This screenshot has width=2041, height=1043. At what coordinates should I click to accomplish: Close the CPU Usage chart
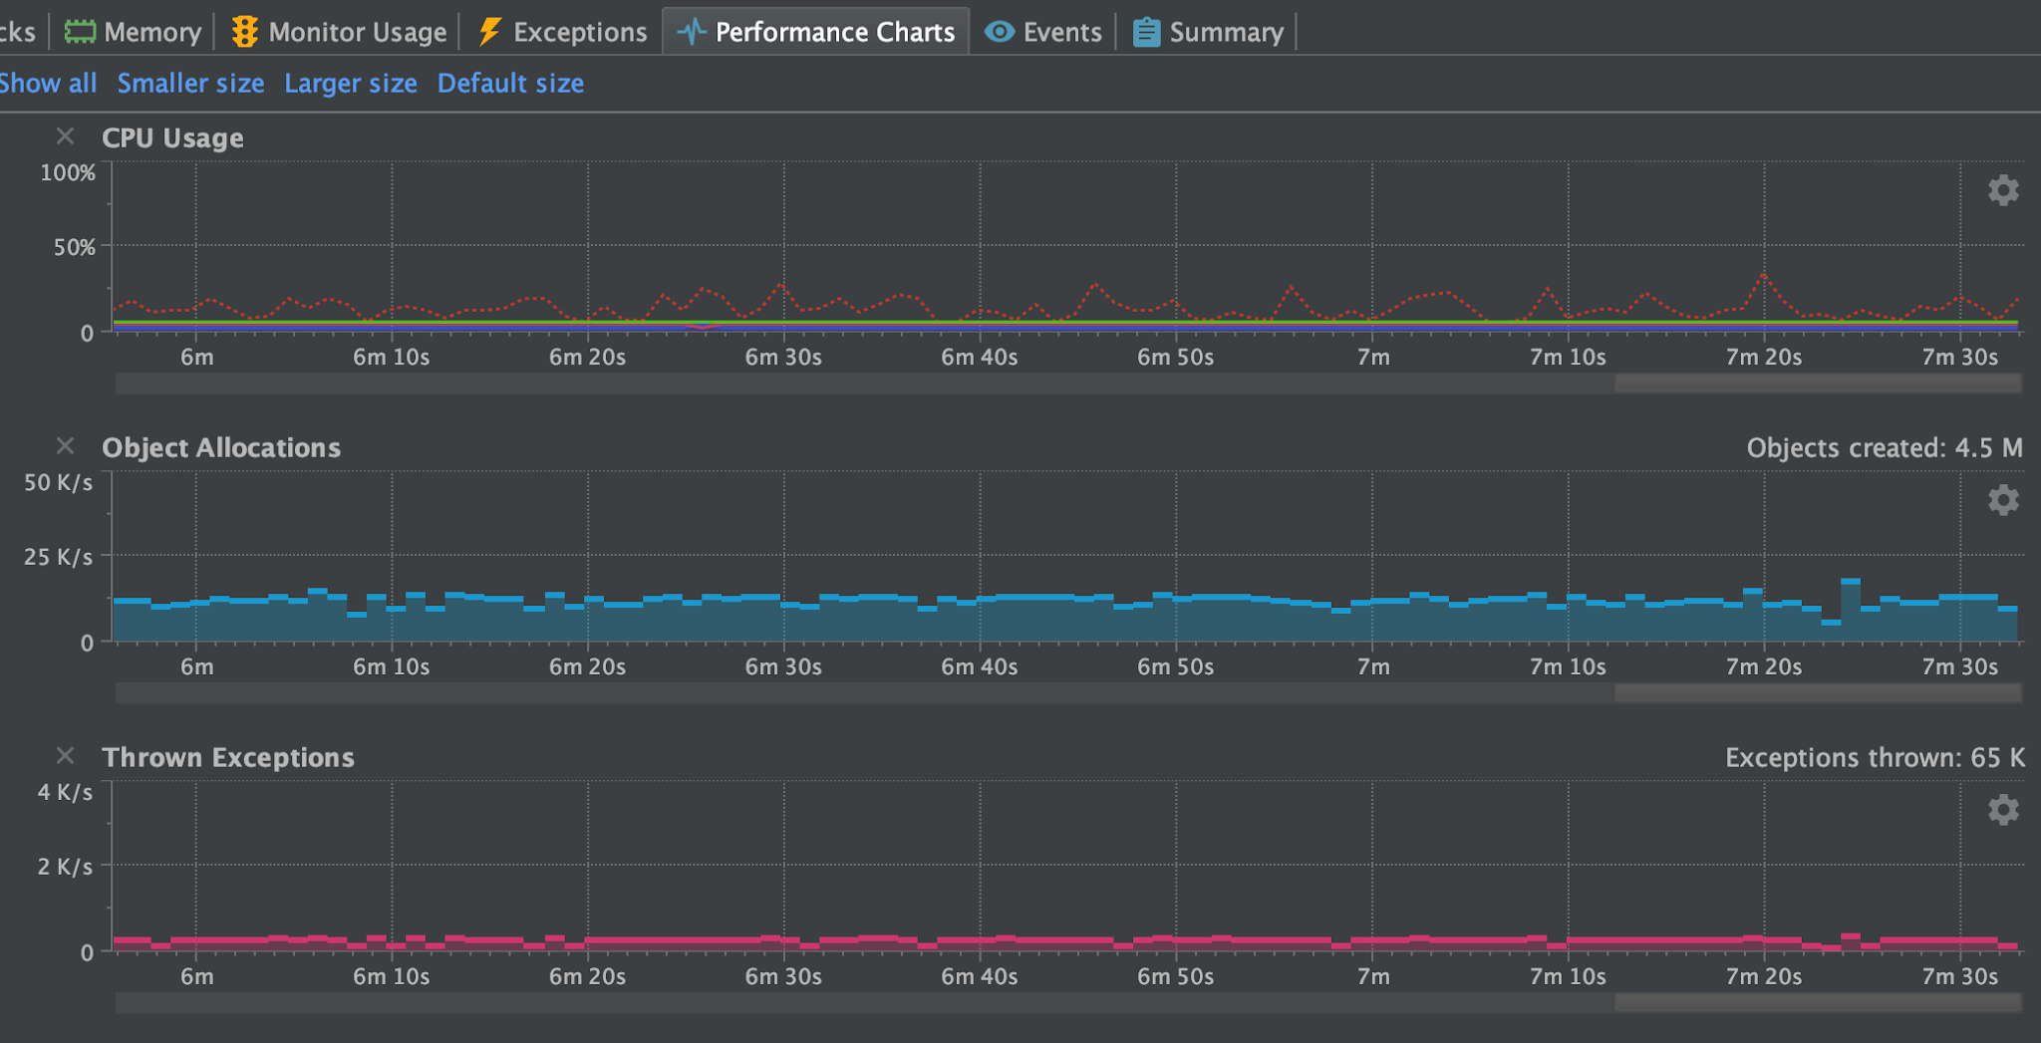point(66,136)
